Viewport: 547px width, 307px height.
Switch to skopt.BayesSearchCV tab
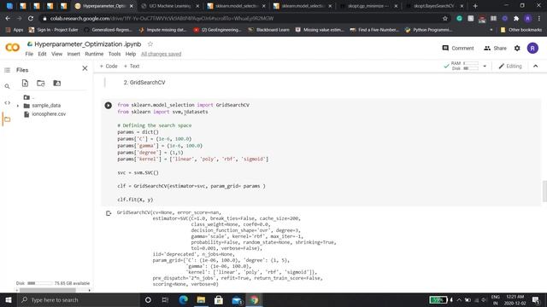(433, 6)
